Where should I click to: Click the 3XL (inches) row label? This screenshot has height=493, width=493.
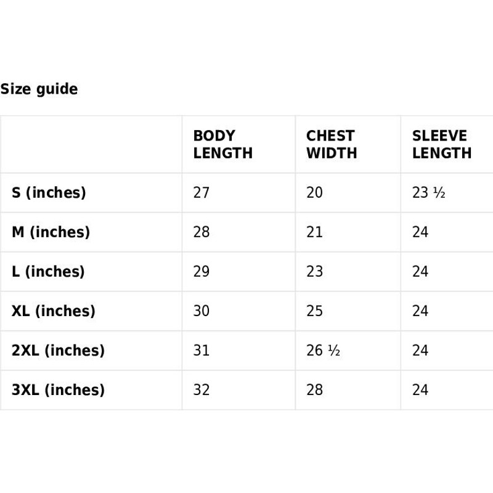click(x=58, y=390)
